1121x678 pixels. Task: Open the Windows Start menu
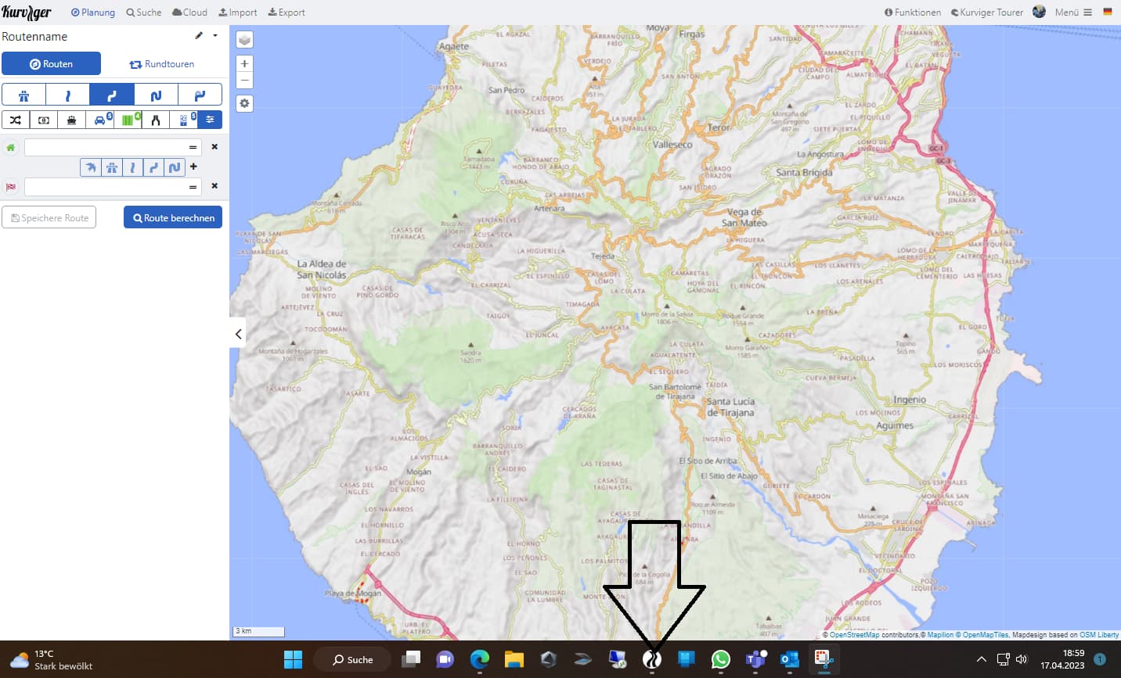[x=293, y=659]
